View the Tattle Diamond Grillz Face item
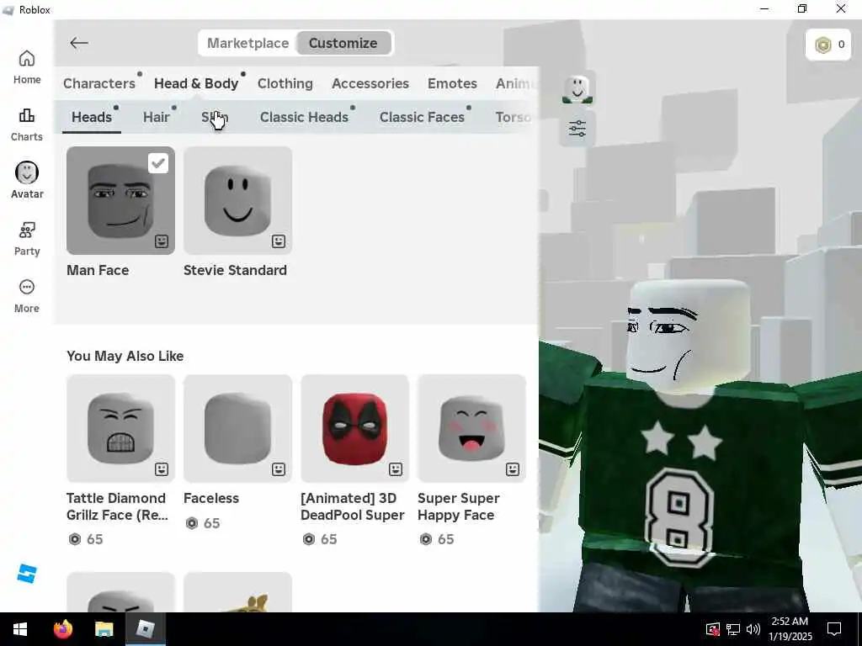 (x=121, y=428)
